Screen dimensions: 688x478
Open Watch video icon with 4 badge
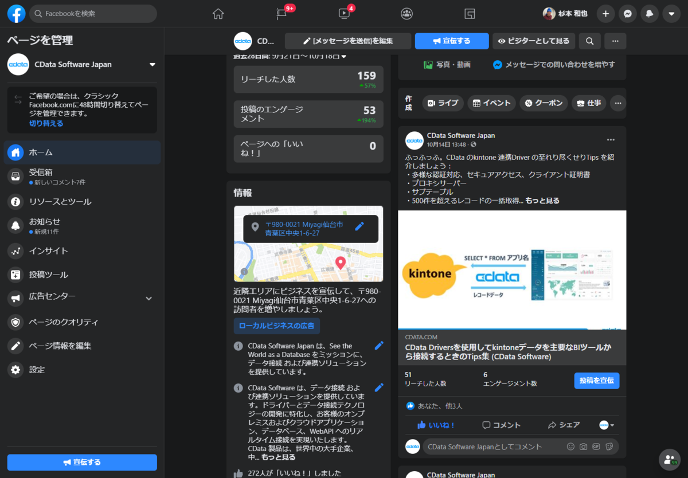coord(344,14)
